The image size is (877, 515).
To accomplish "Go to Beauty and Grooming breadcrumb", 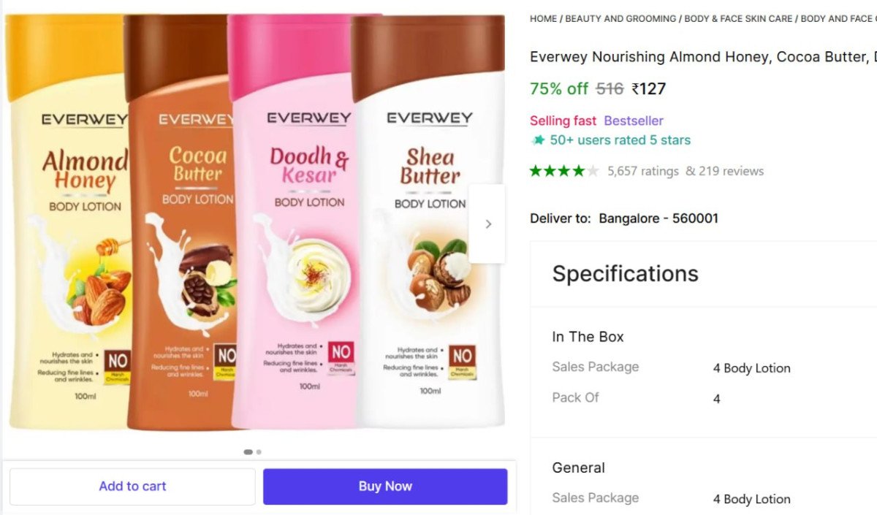I will [620, 19].
